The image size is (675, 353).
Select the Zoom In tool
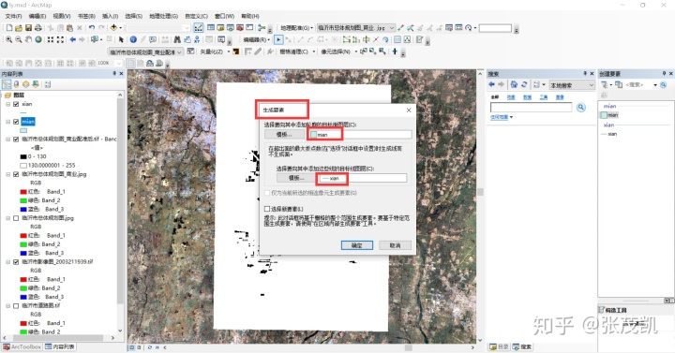[x=8, y=39]
